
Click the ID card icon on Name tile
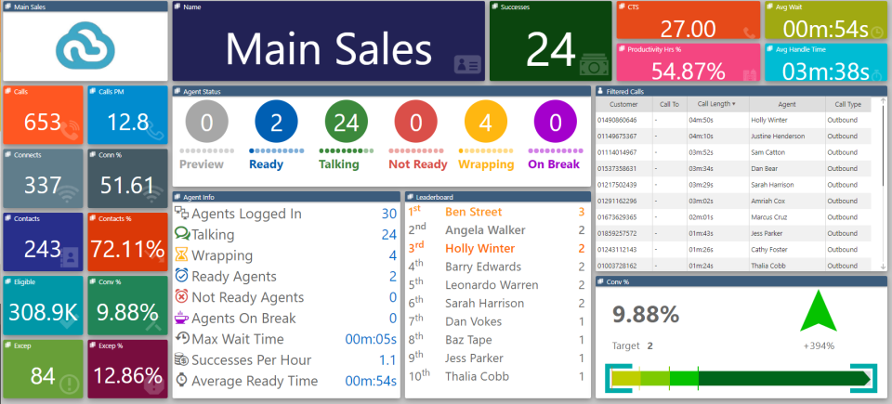tap(467, 65)
